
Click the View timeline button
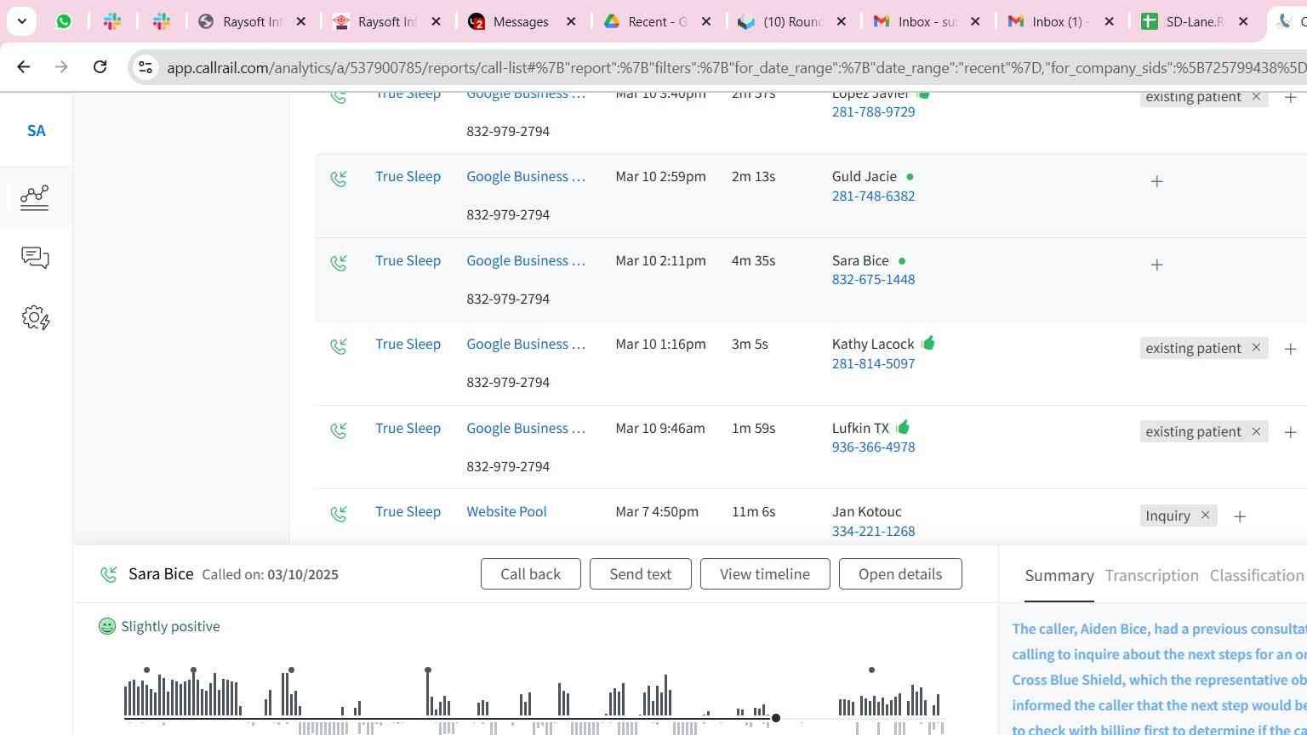(x=765, y=574)
